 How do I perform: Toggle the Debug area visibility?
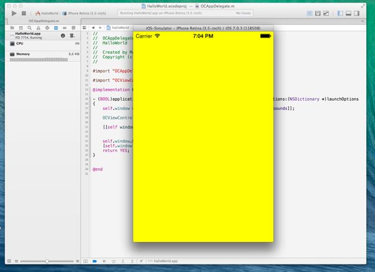[x=349, y=13]
